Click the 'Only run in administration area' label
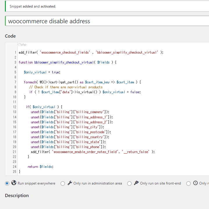 [98, 183]
